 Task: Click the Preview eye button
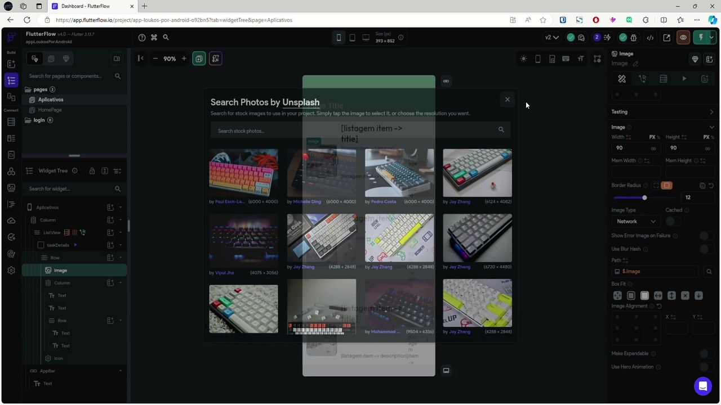coord(683,38)
